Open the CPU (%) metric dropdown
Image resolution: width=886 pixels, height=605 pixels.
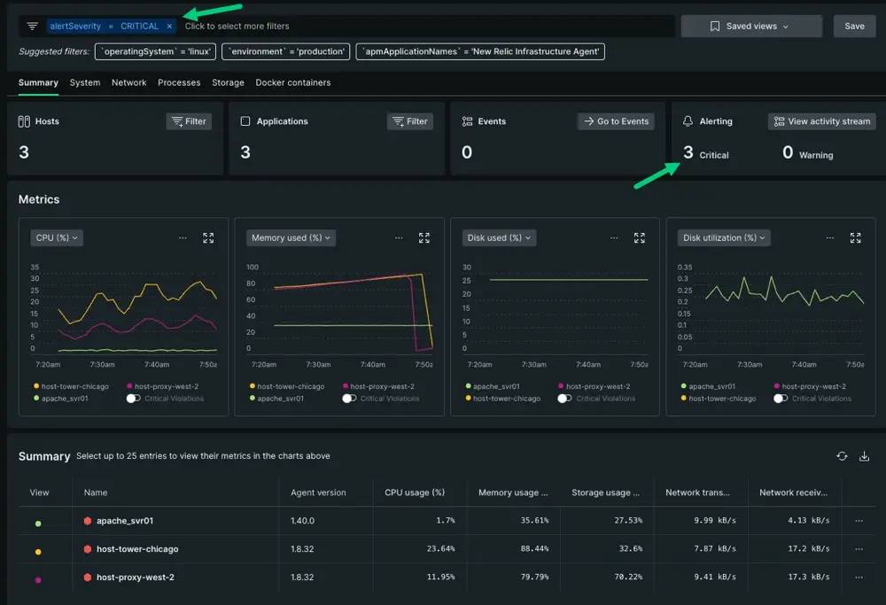pos(58,237)
